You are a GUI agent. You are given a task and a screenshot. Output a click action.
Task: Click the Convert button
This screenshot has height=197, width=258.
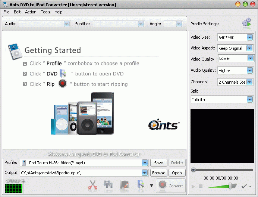[171, 185]
